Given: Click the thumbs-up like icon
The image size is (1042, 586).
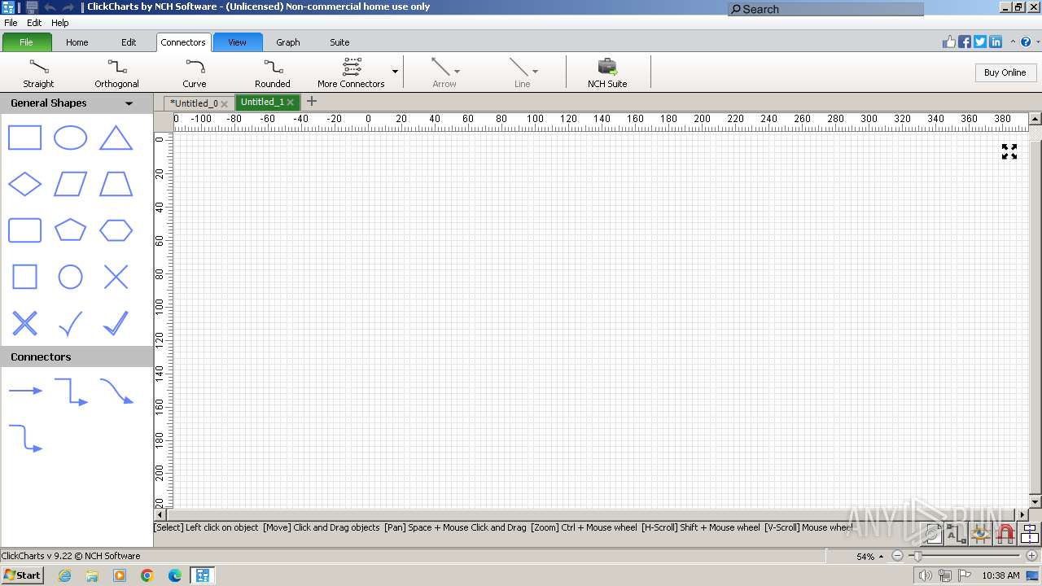Looking at the screenshot, I should [x=949, y=42].
